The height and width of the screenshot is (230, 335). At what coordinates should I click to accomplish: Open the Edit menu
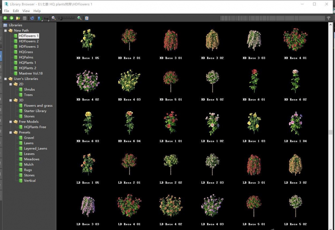16,11
